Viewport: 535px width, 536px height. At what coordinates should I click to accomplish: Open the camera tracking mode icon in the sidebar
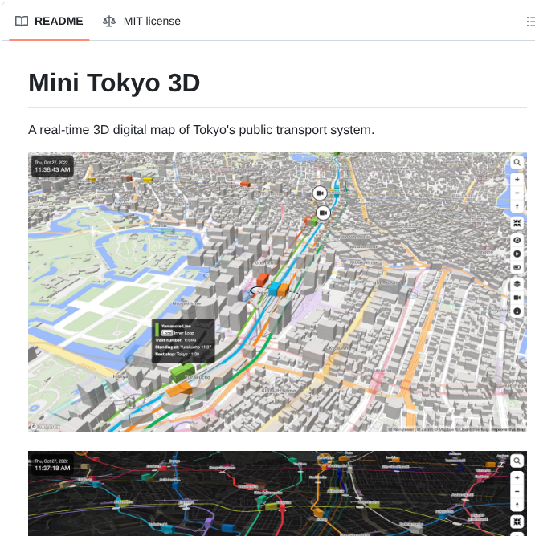click(x=517, y=298)
